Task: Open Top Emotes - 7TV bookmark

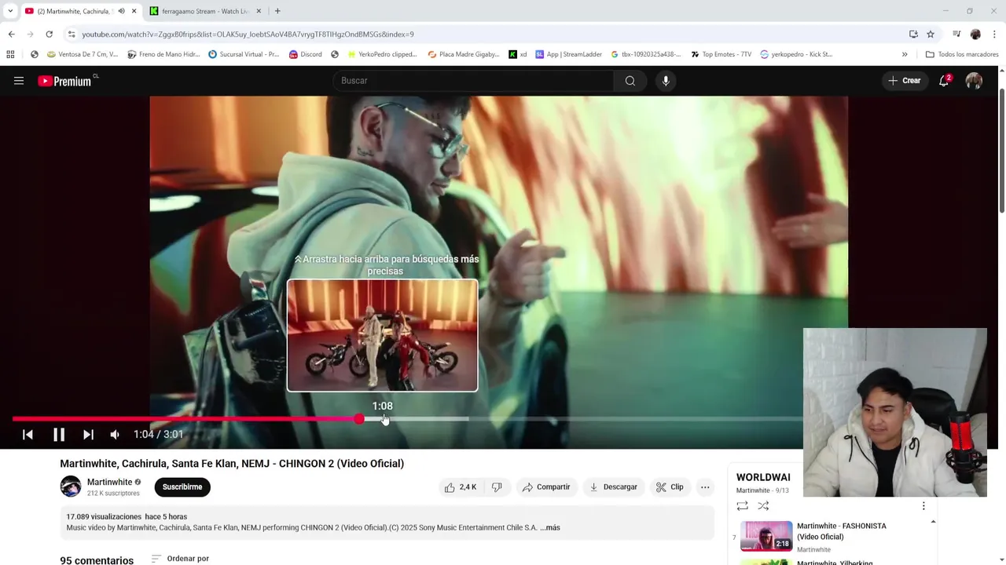Action: coord(721,54)
